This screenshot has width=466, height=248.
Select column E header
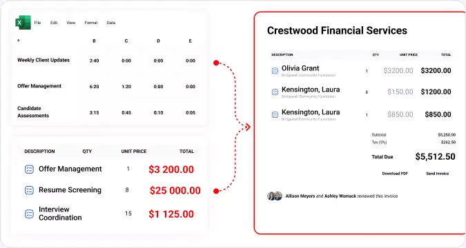coord(191,41)
